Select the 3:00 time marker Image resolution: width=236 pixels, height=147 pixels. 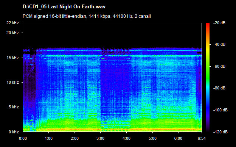(100, 138)
